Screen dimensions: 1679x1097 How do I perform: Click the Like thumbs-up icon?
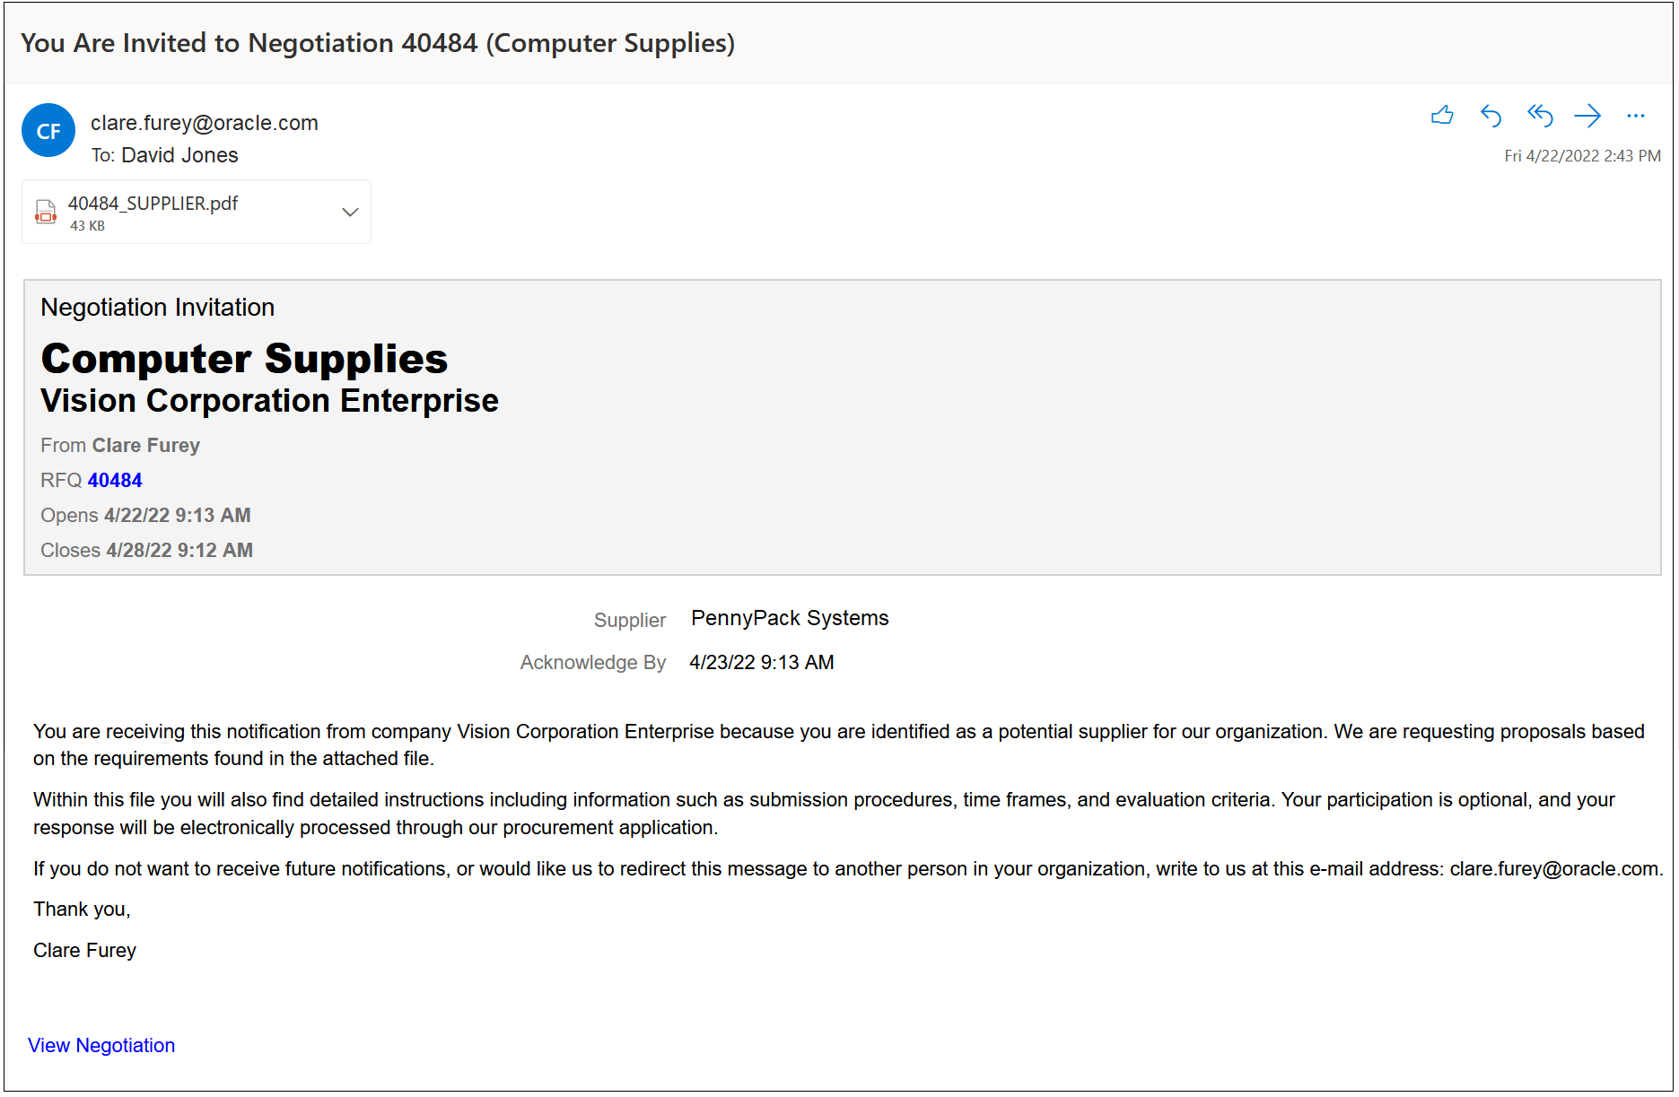[x=1442, y=116]
